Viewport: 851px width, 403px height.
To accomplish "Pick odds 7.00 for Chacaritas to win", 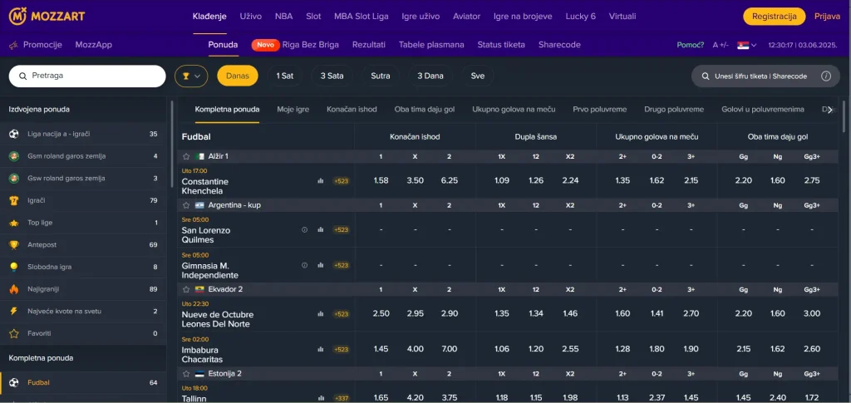I will click(450, 349).
